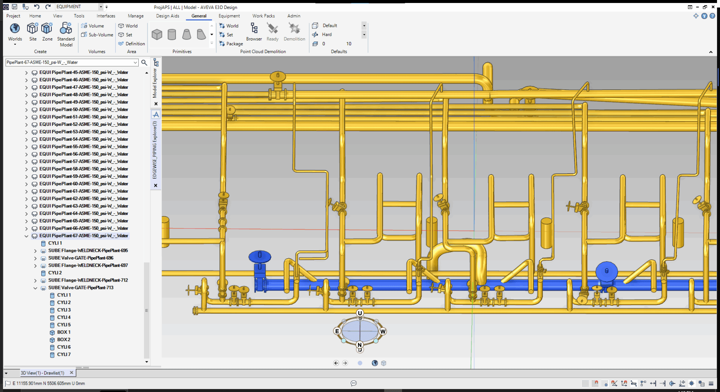Open the Point Cloud Demolition Browser
Screen dimensions: 720x392
tap(254, 32)
